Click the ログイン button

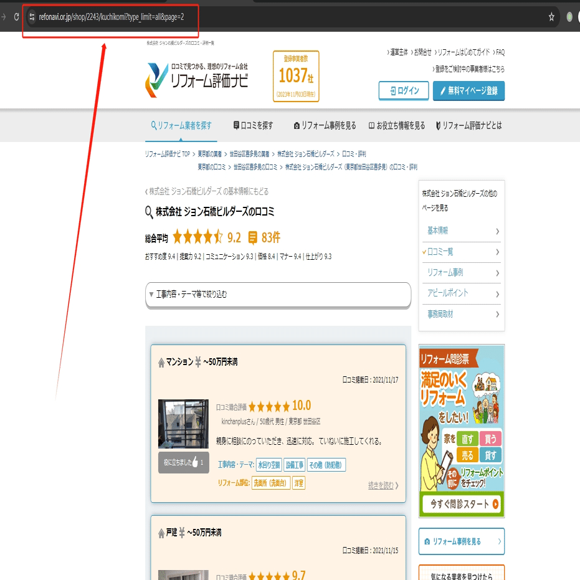coord(404,90)
